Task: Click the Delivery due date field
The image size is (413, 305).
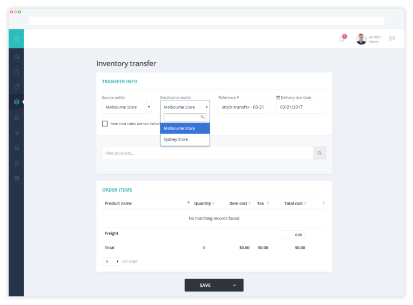Action: (x=301, y=107)
